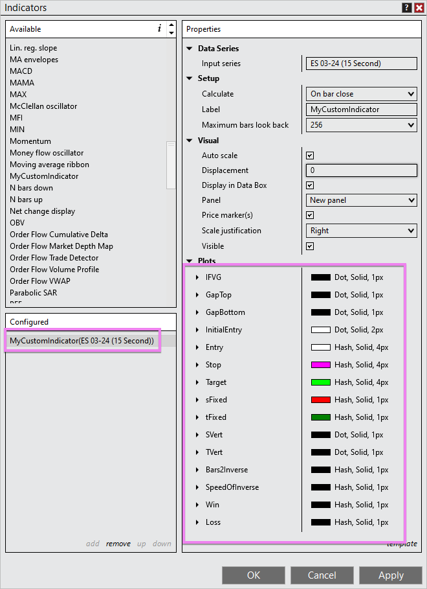Expand the IFVG plot

[x=197, y=277]
